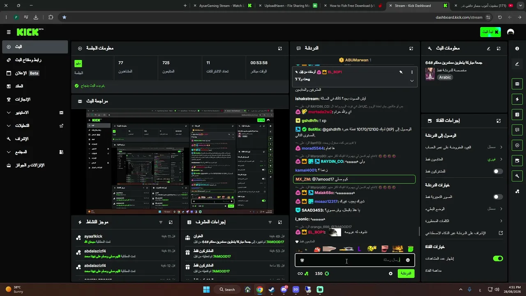
Task: Expand the الإشراف section in the sidebar
Action: [35, 139]
